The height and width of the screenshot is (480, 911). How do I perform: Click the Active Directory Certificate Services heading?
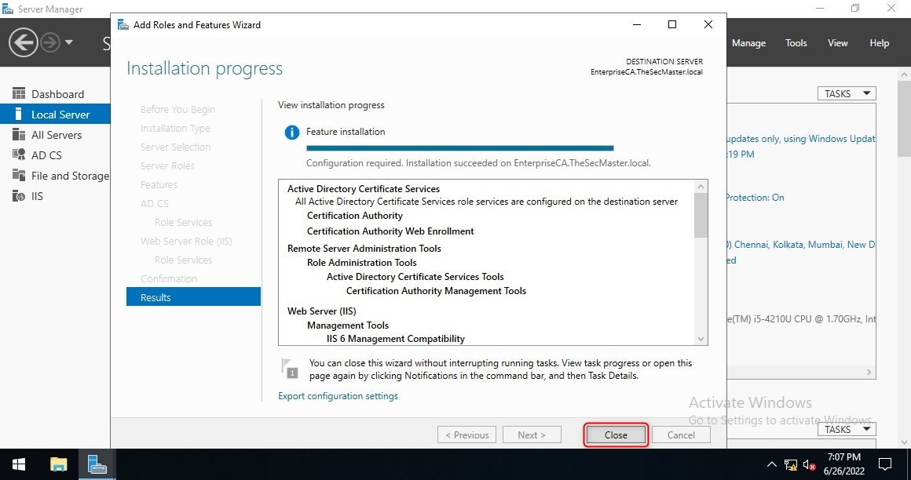click(364, 189)
